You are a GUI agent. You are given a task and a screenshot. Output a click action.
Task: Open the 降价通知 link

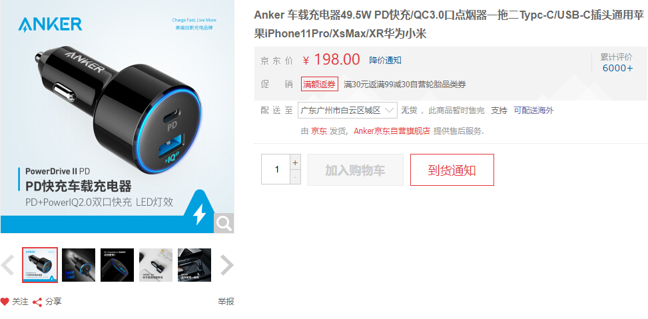[x=385, y=61]
